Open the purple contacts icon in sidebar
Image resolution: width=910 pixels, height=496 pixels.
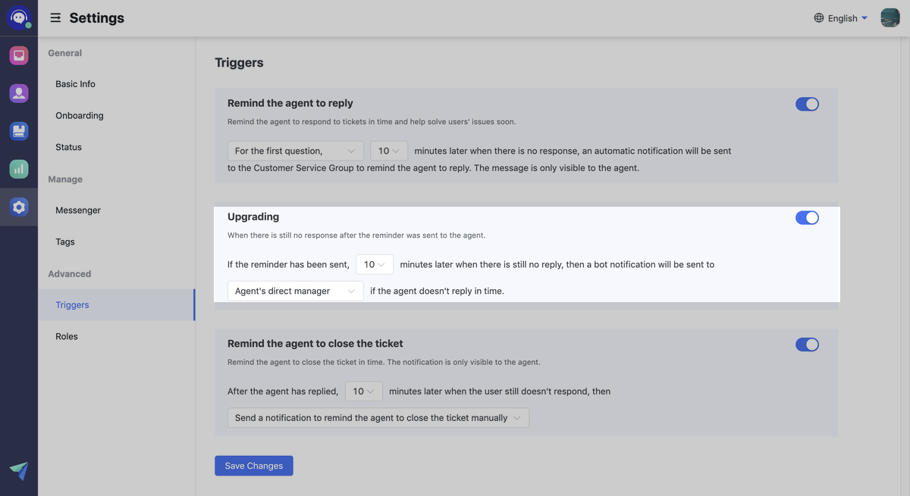click(19, 93)
